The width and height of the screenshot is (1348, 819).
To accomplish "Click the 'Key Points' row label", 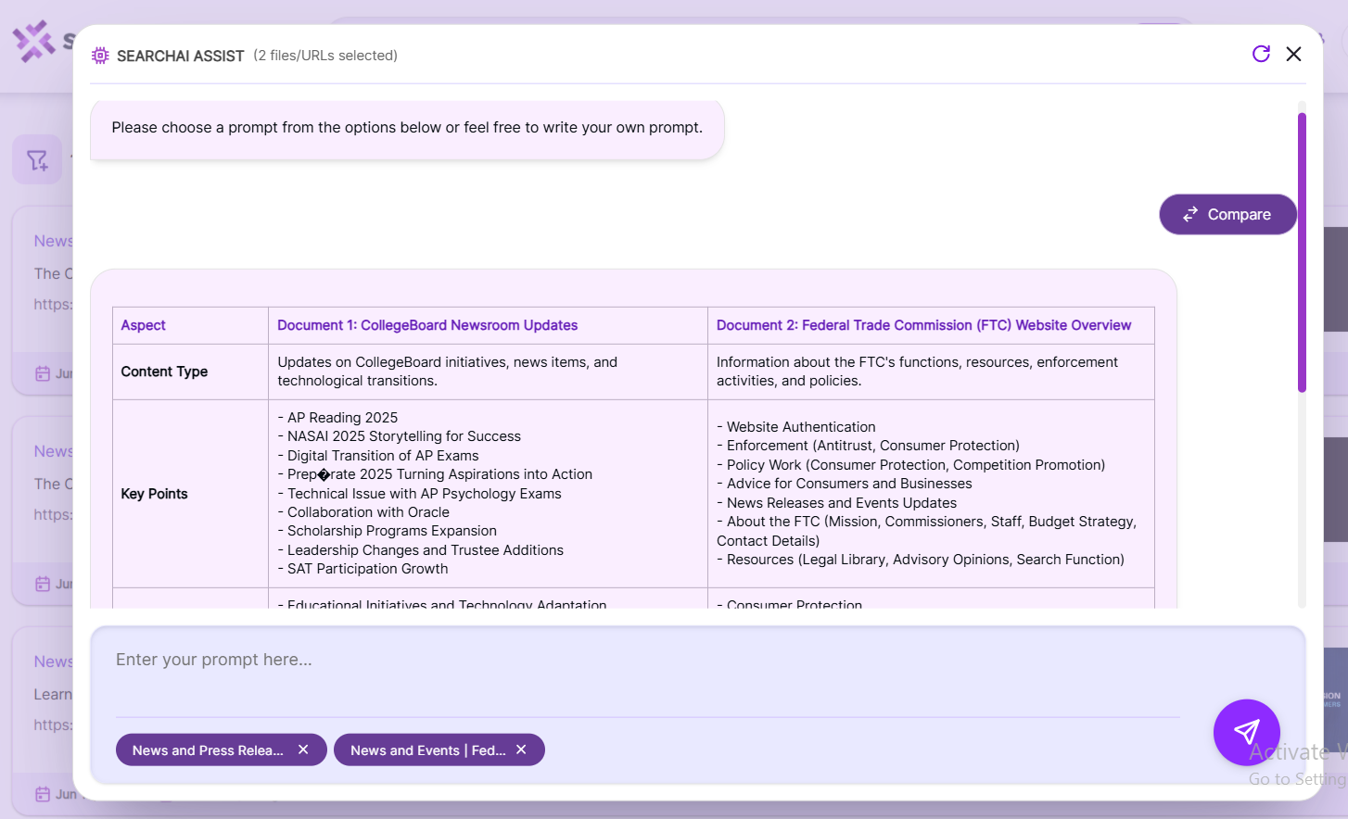I will pyautogui.click(x=154, y=494).
